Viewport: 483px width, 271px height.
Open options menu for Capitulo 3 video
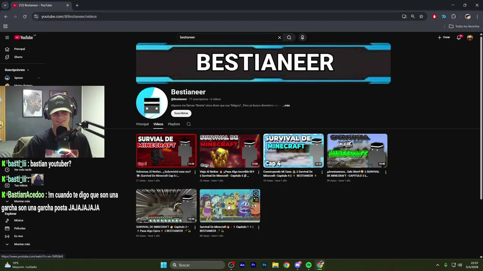386,172
